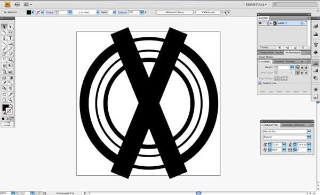320x195 pixels.
Task: Click the Document Setup button
Action: 174,12
